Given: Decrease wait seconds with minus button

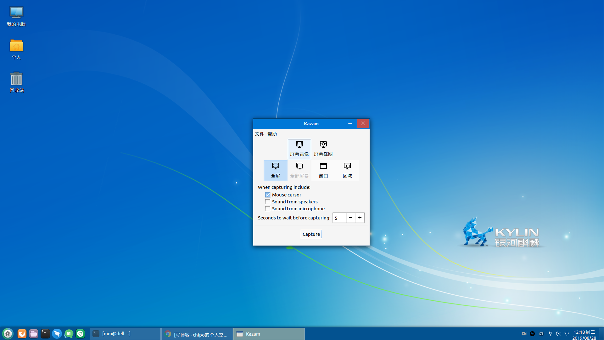Looking at the screenshot, I should pos(350,218).
